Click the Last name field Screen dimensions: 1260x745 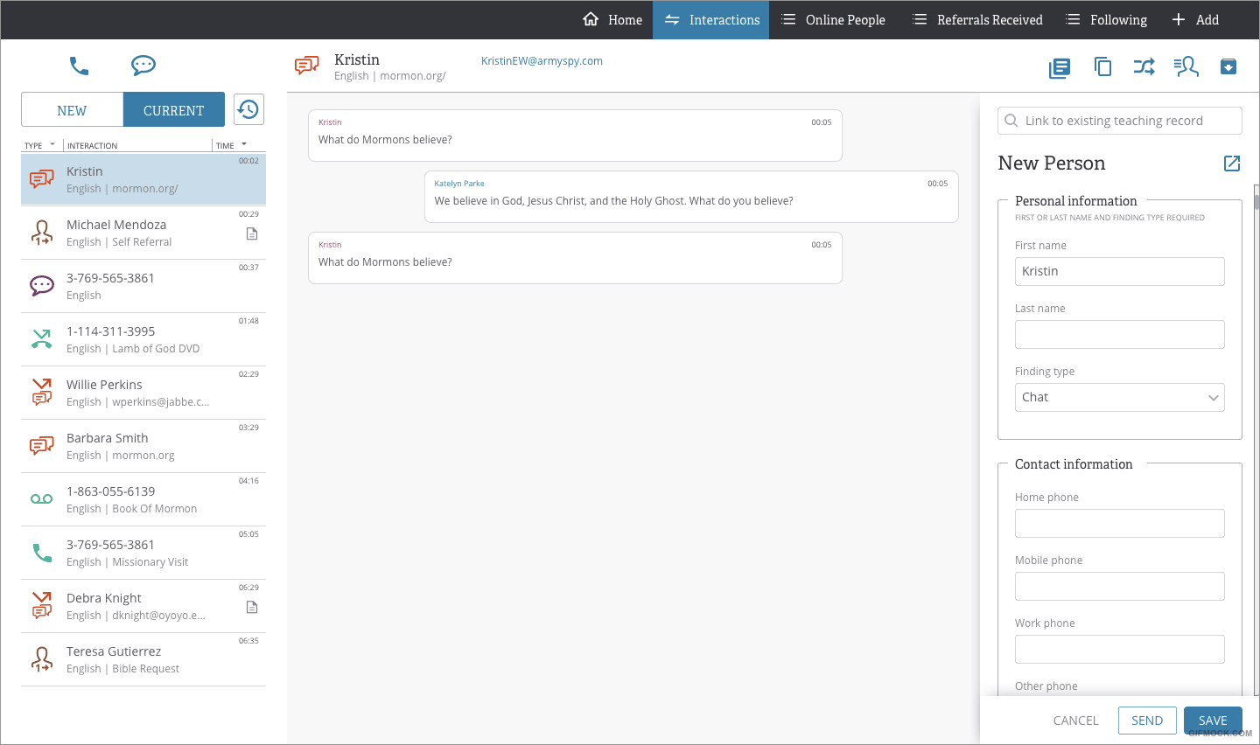click(1120, 334)
